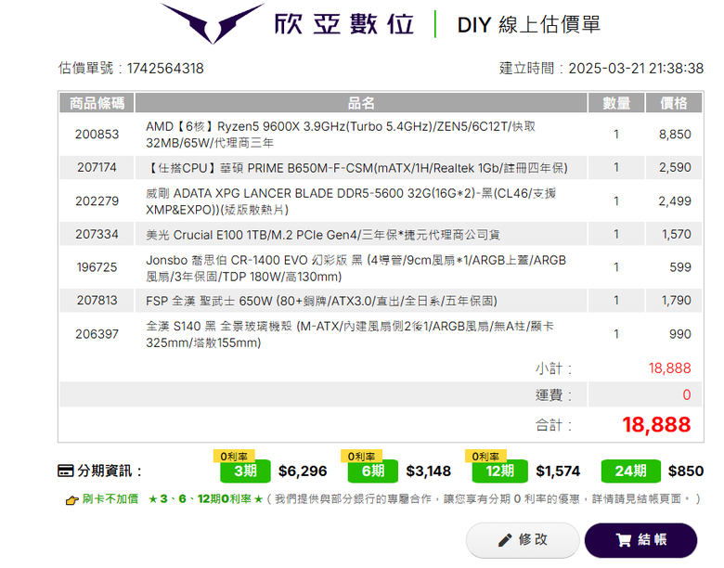This screenshot has height=568, width=724.
Task: Select the 6期 installment badge
Action: pyautogui.click(x=372, y=471)
